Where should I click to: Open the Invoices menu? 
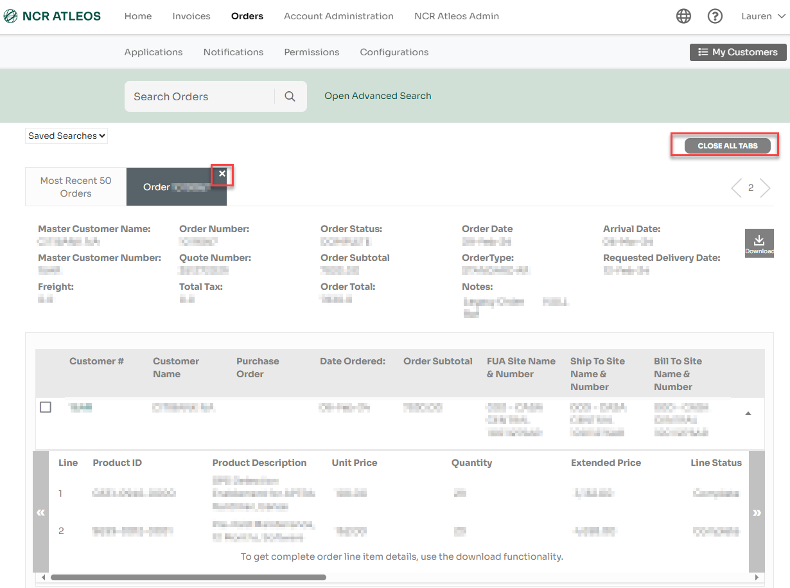(191, 16)
